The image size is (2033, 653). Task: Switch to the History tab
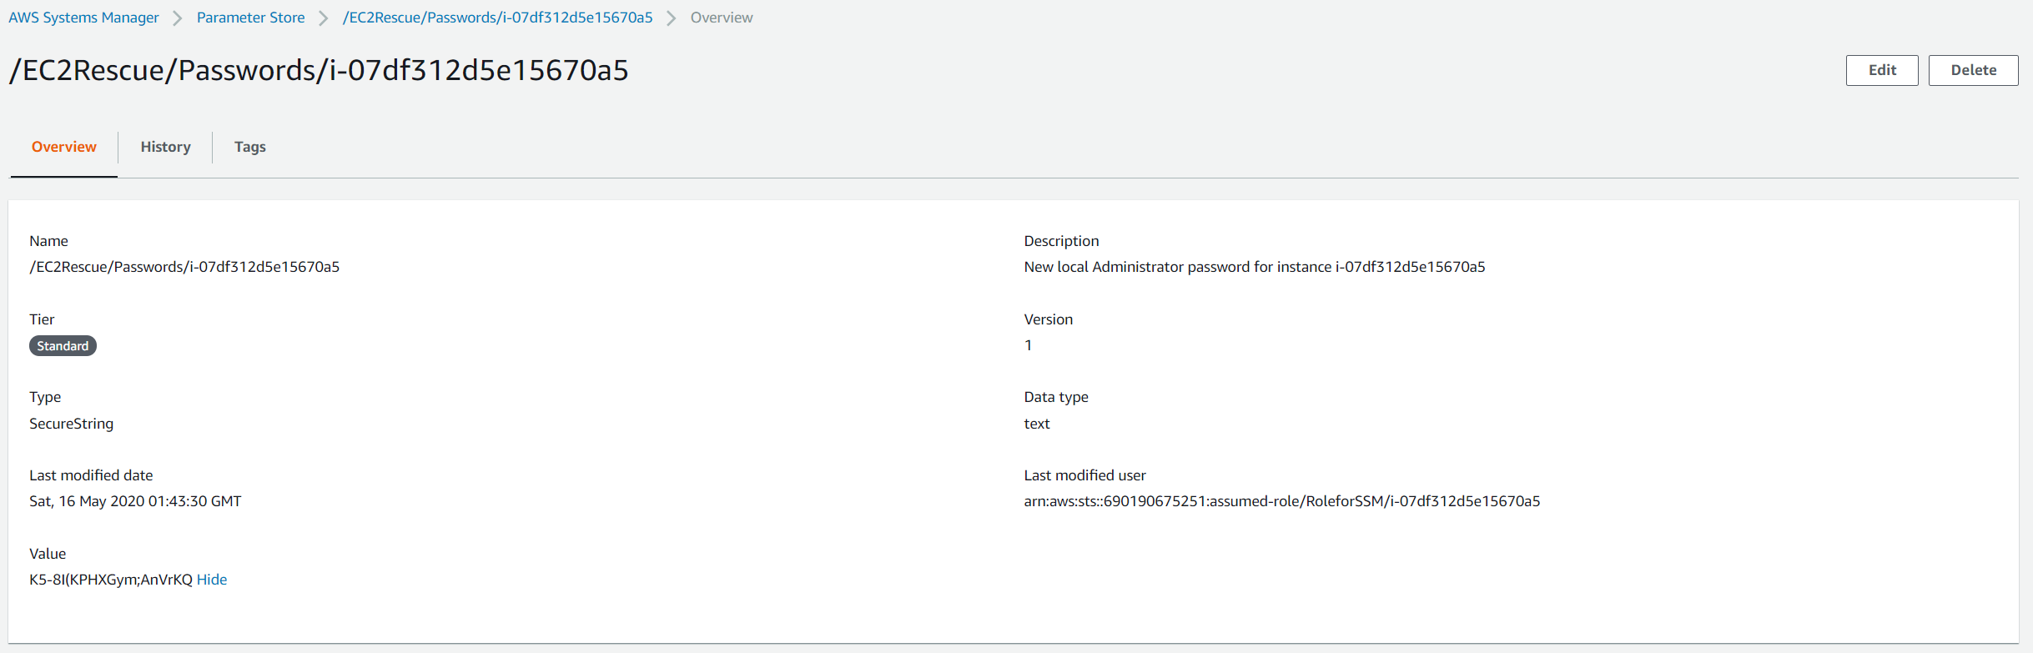pos(165,147)
